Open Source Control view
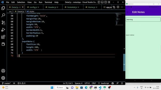 click(x=3, y=22)
